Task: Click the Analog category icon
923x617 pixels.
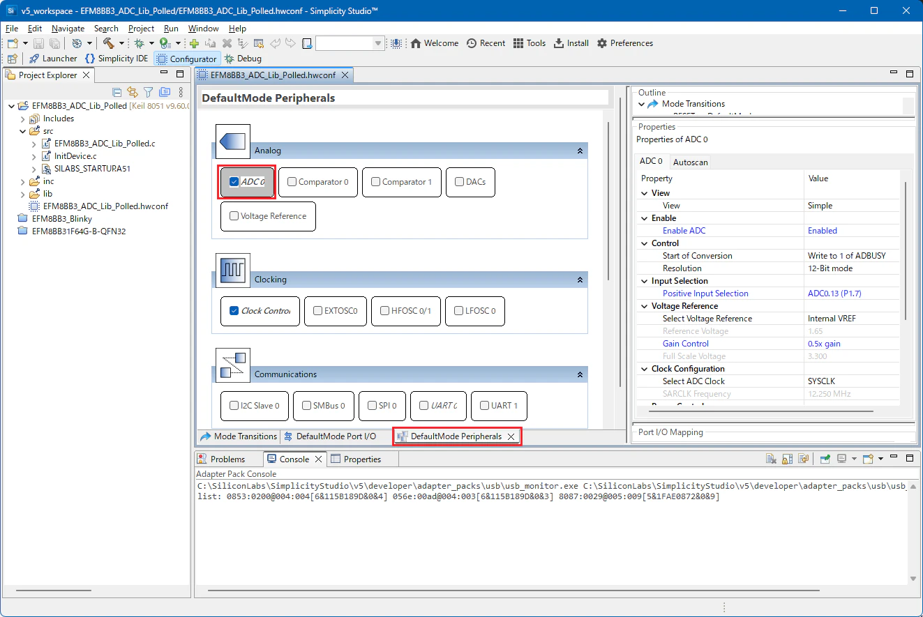Action: (x=233, y=142)
